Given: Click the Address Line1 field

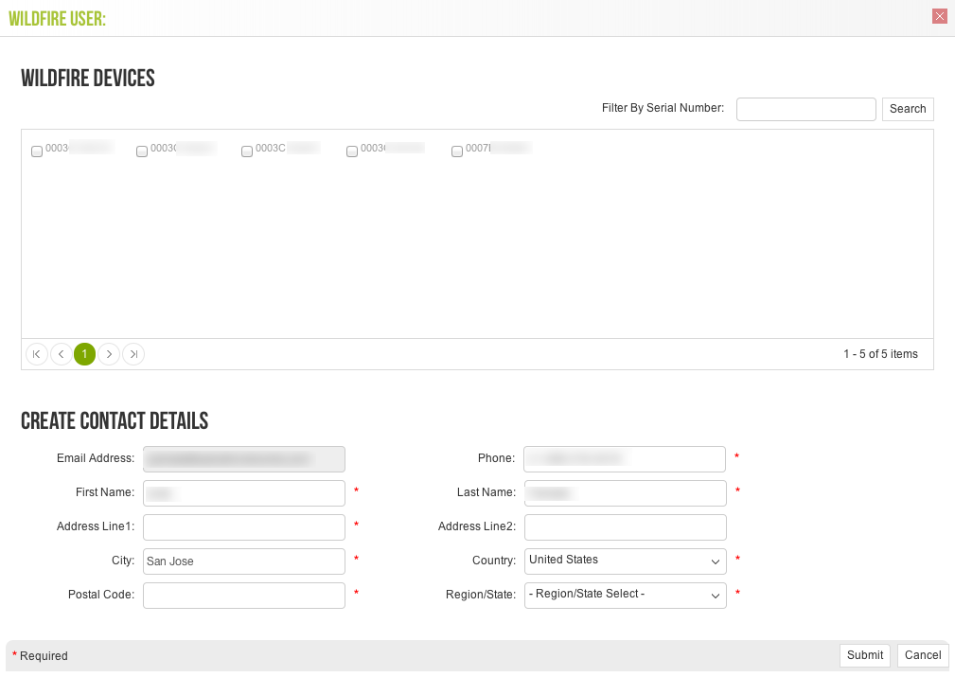Looking at the screenshot, I should click(x=244, y=527).
